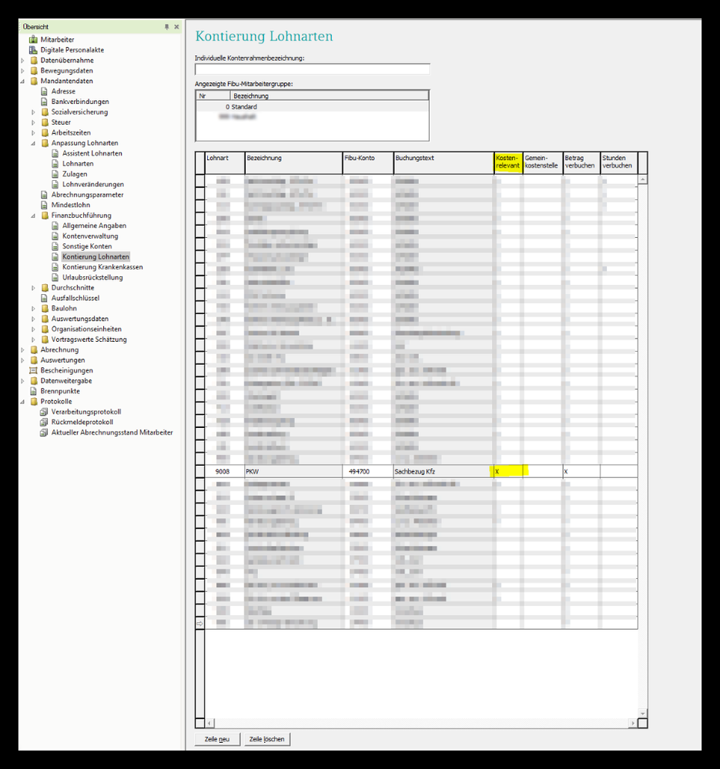The width and height of the screenshot is (720, 769).
Task: Expand the Durchschnitte node
Action: coord(33,288)
